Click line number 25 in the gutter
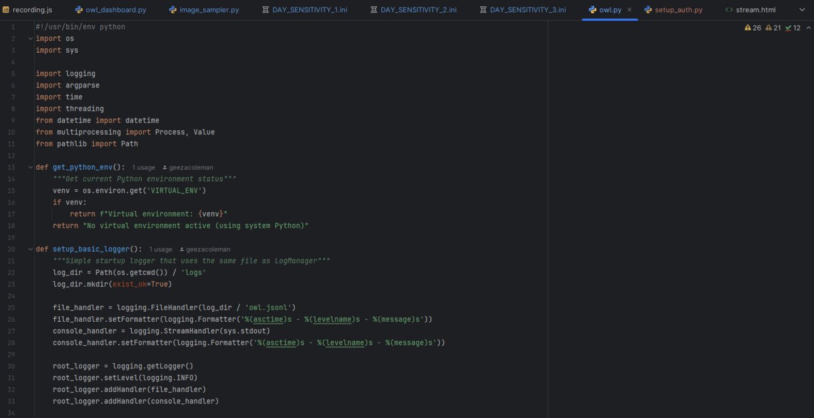The image size is (814, 418). pyautogui.click(x=11, y=308)
